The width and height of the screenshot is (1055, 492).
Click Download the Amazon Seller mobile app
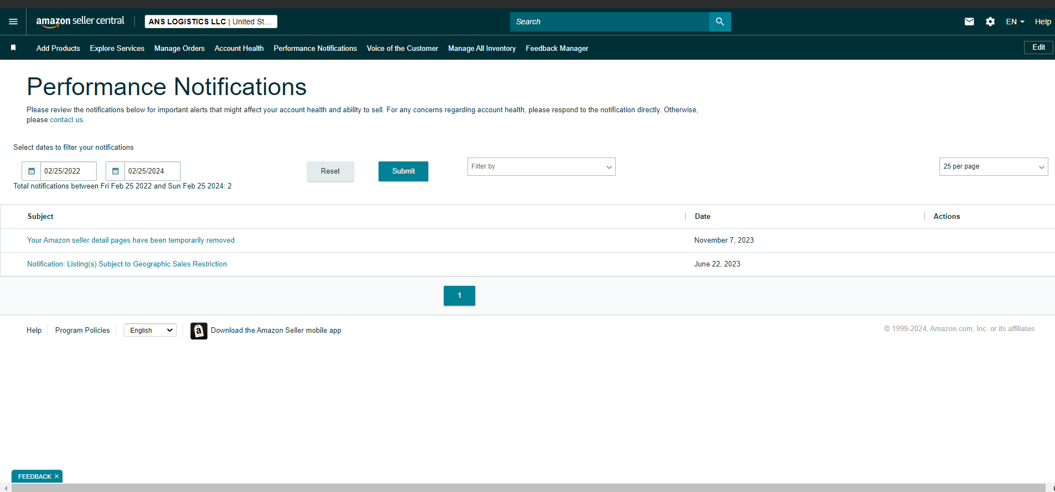pyautogui.click(x=276, y=331)
